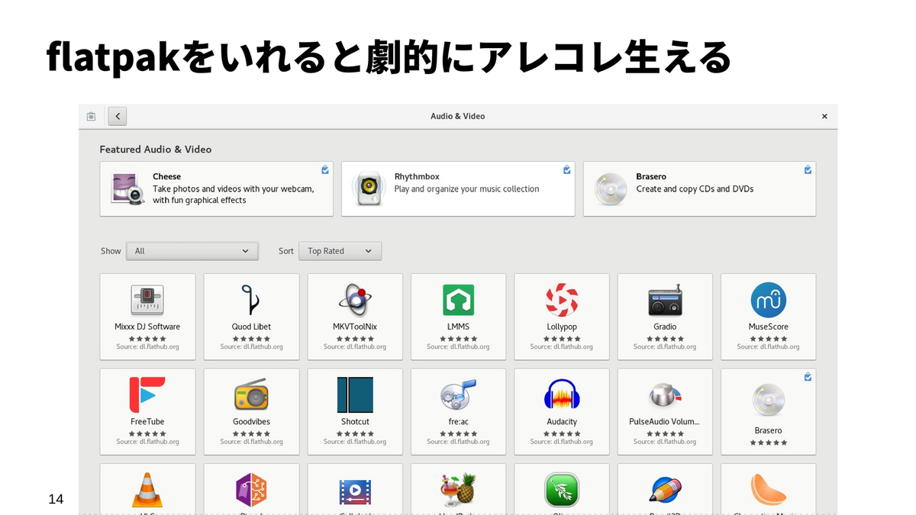Click the MuseScore name label
The image size is (916, 515).
[768, 327]
